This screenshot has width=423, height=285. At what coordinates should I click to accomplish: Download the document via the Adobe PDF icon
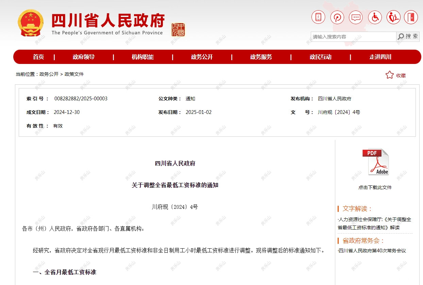[x=376, y=162]
